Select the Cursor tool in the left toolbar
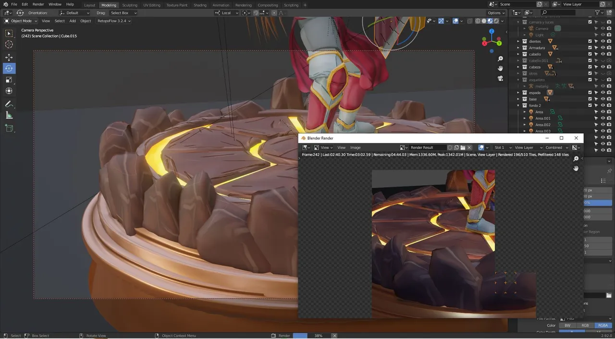 click(9, 44)
